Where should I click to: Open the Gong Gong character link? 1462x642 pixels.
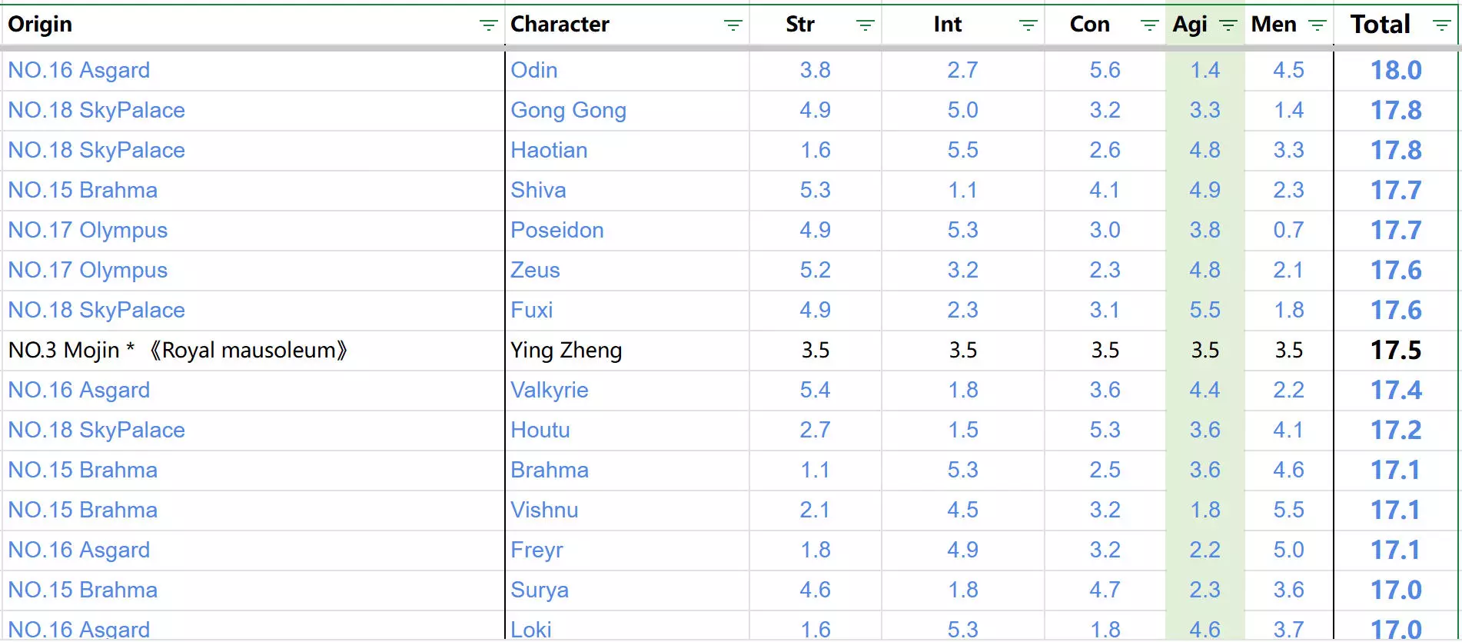(x=568, y=110)
